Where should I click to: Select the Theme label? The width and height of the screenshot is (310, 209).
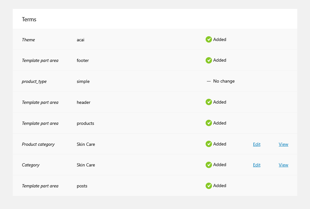(28, 40)
